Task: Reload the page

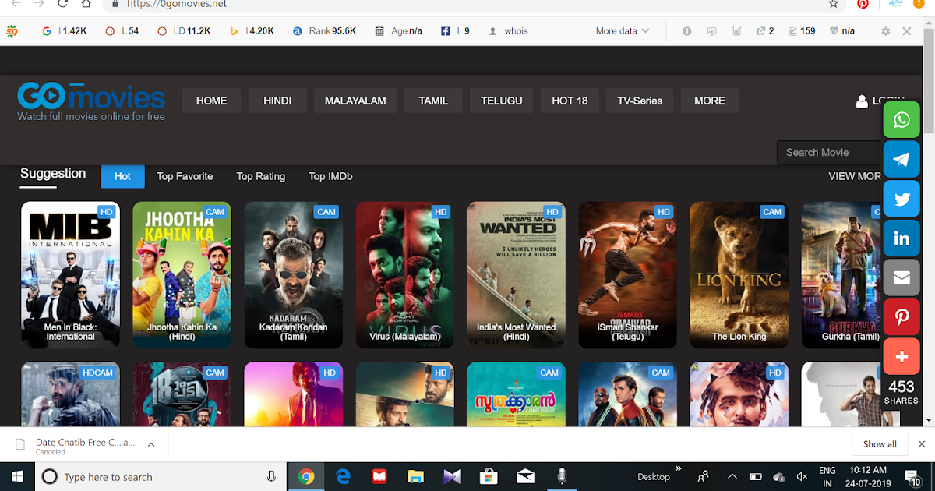Action: [x=62, y=4]
